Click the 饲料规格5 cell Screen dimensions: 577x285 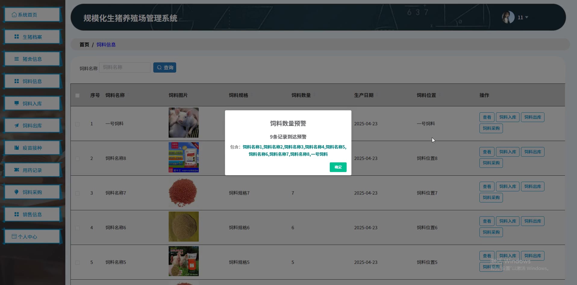coord(239,262)
